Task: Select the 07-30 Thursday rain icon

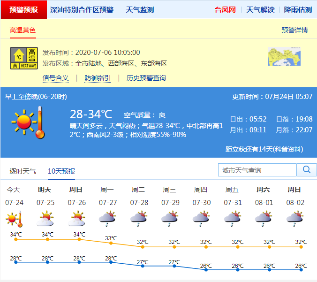Action: [201, 219]
